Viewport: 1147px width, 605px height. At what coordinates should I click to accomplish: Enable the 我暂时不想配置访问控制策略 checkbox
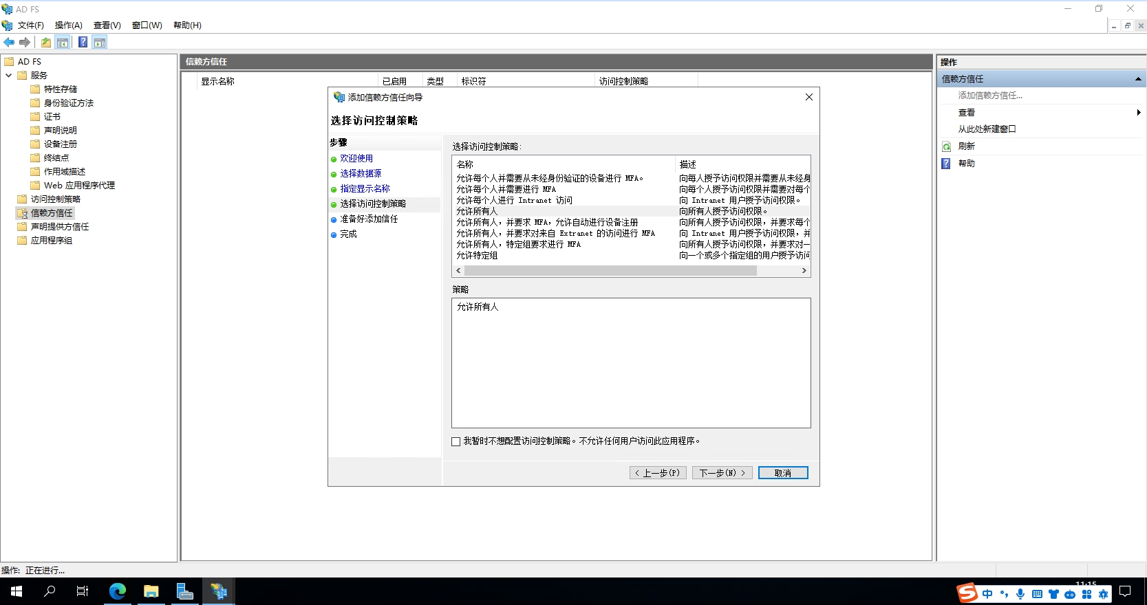pyautogui.click(x=455, y=441)
